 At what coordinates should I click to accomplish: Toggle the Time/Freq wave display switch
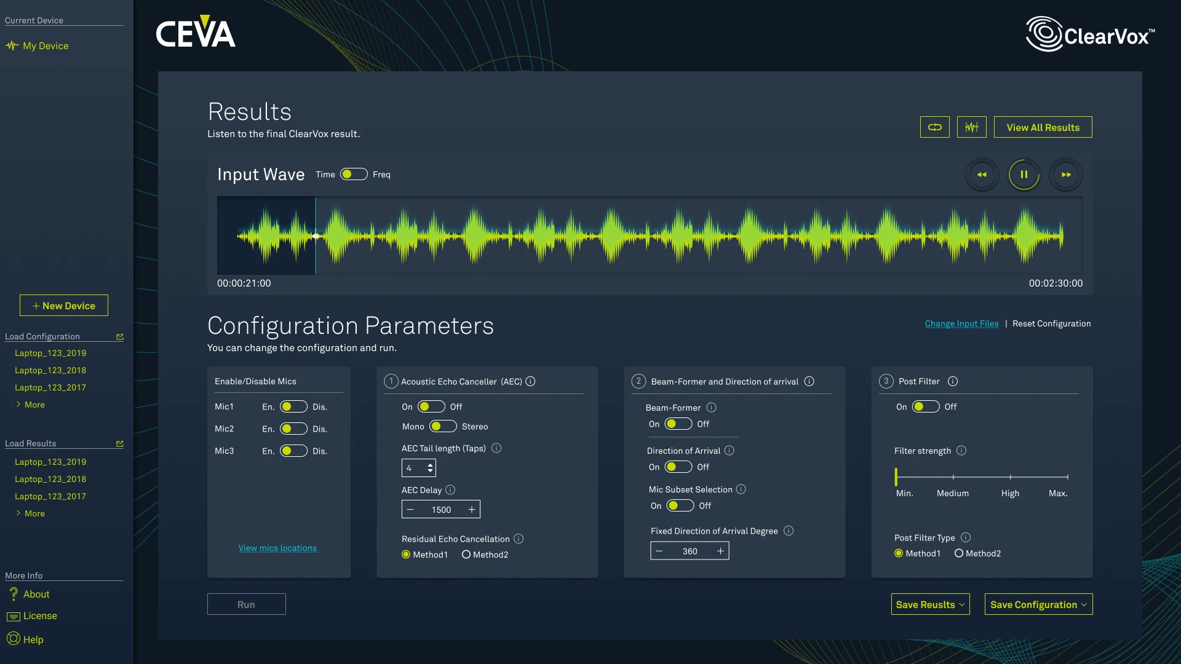pos(354,175)
